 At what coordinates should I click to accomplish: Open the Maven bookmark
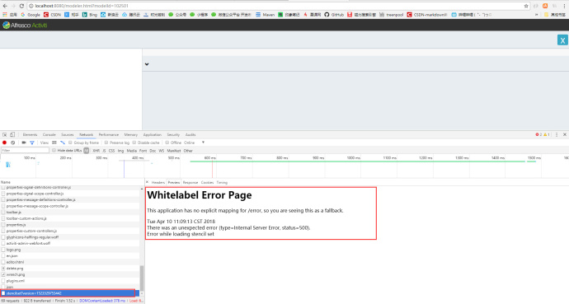tap(266, 15)
